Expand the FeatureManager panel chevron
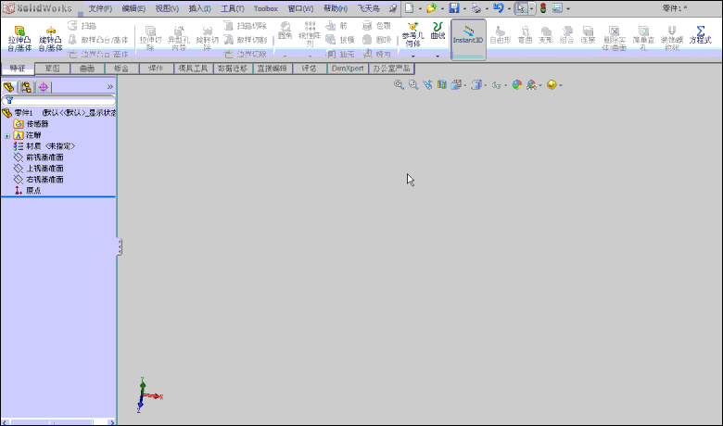This screenshot has width=723, height=426. (x=110, y=86)
